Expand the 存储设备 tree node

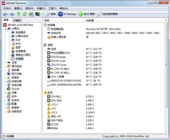point(5,81)
